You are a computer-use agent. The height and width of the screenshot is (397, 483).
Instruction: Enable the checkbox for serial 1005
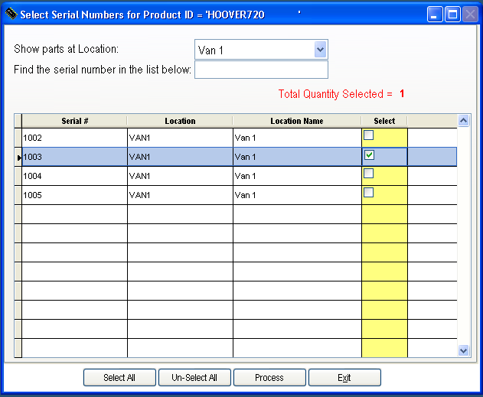tap(368, 193)
